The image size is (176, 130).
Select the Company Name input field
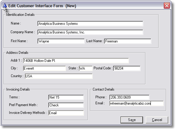[x=90, y=32]
